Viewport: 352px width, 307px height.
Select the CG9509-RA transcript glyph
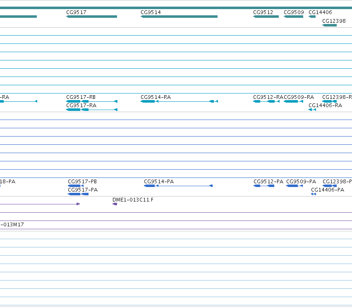point(294,101)
